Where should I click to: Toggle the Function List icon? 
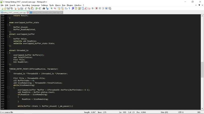86,9
